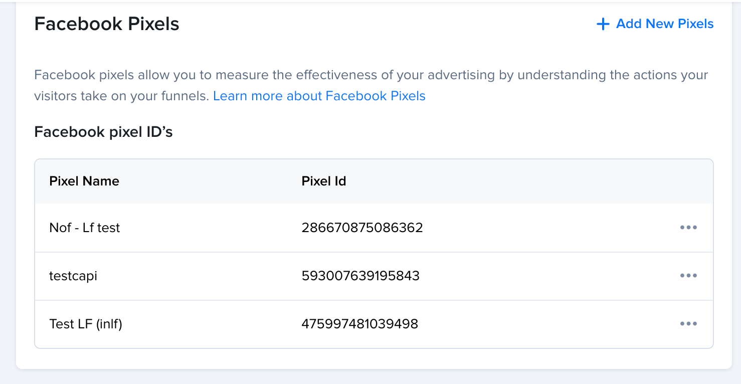Image resolution: width=741 pixels, height=384 pixels.
Task: Open options menu for Nof - Lf test
Action: [688, 228]
